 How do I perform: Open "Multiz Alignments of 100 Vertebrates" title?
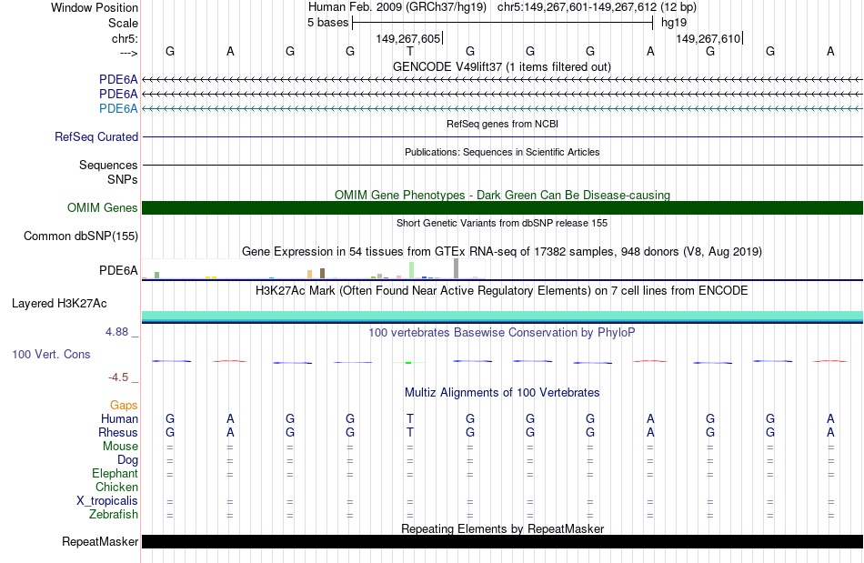click(x=502, y=392)
